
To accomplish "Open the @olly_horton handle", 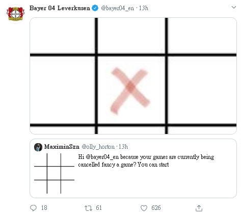I will tap(98, 147).
